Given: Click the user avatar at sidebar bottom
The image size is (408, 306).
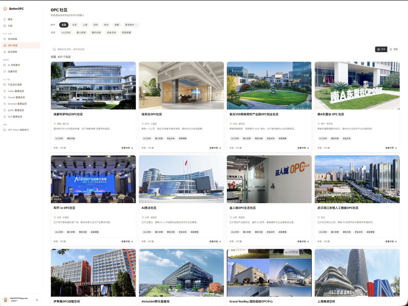Looking at the screenshot, I should pos(5,300).
